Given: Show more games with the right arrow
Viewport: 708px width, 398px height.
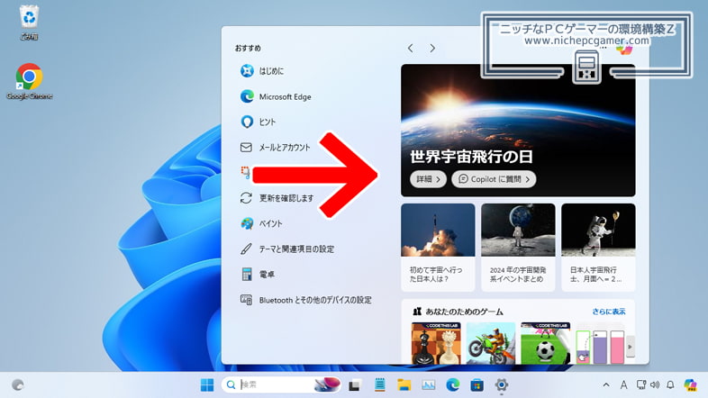Looking at the screenshot, I should [x=630, y=347].
